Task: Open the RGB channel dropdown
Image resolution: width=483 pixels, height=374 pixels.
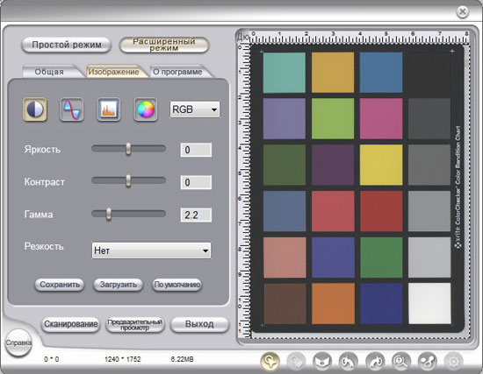Action: (195, 109)
